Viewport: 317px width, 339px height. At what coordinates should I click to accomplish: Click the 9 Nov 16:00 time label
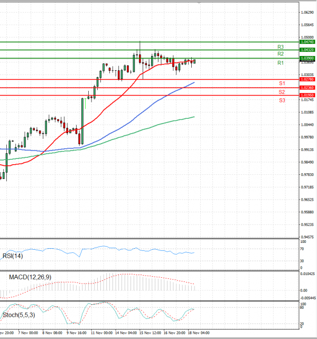77,333
